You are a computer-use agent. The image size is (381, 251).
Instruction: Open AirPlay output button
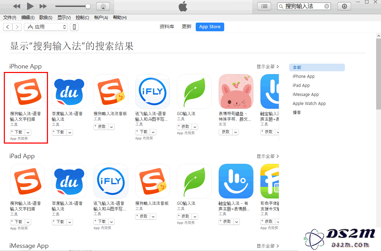tap(103, 6)
